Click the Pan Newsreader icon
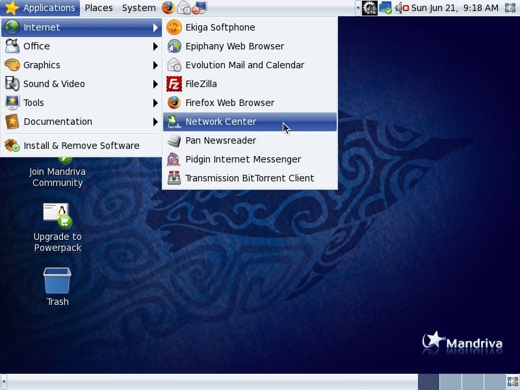This screenshot has height=390, width=520. click(174, 140)
